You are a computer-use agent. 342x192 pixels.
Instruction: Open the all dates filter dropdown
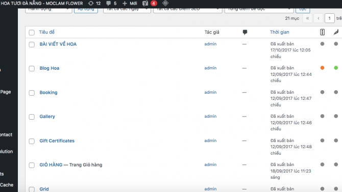click(x=127, y=10)
